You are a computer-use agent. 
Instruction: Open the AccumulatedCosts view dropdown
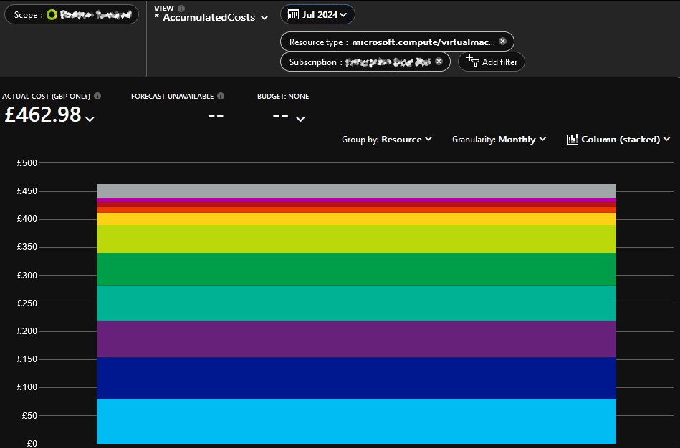tap(264, 18)
